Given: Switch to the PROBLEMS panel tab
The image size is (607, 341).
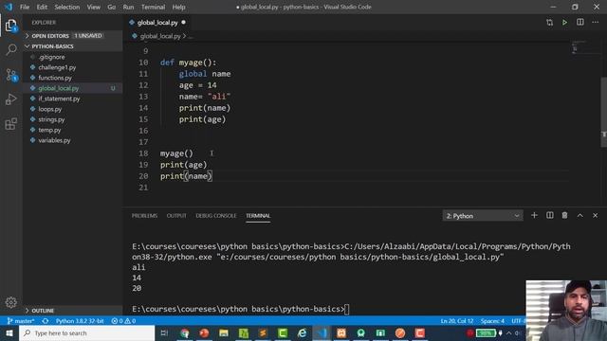Looking at the screenshot, I should pos(144,216).
